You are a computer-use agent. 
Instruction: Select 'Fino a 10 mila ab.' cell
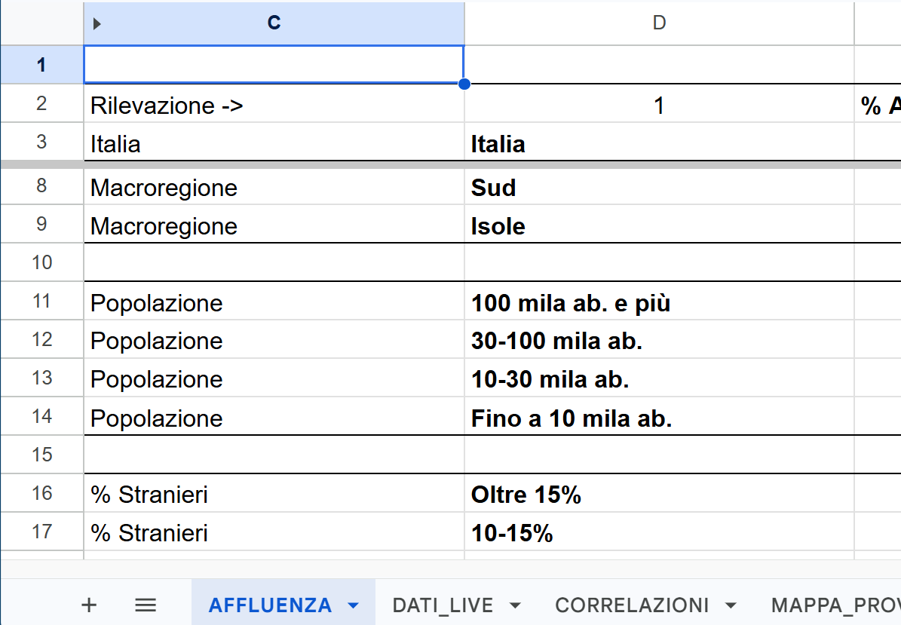(659, 416)
